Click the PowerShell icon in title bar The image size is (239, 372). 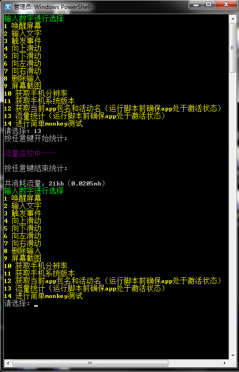8,7
